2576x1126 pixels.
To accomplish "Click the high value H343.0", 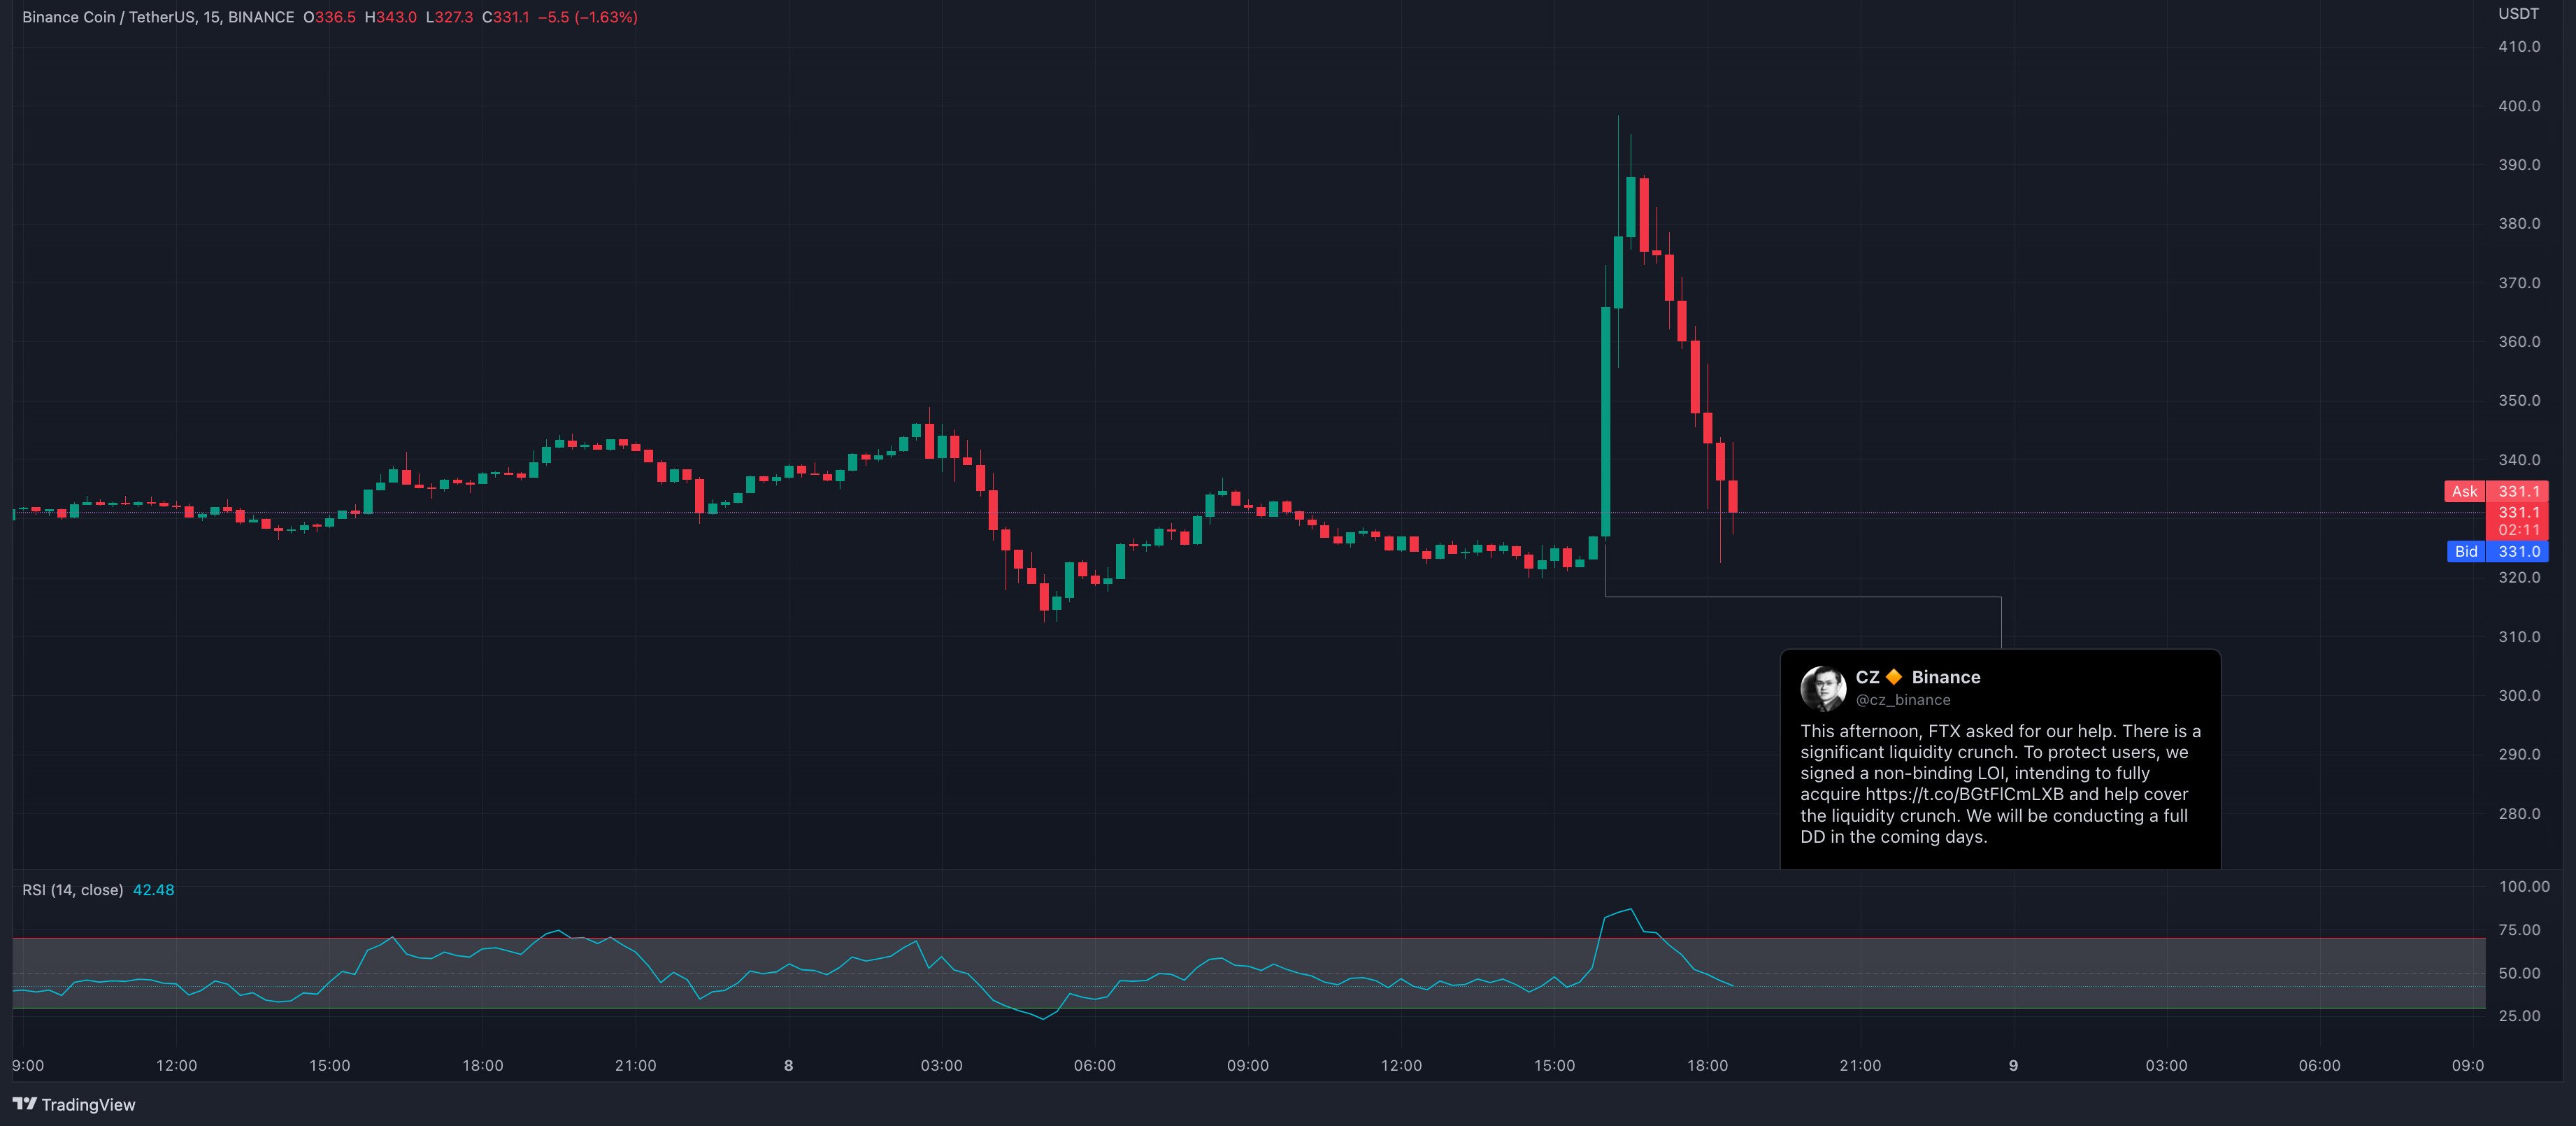I will click(390, 17).
